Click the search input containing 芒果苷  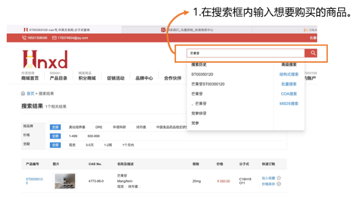[246, 53]
